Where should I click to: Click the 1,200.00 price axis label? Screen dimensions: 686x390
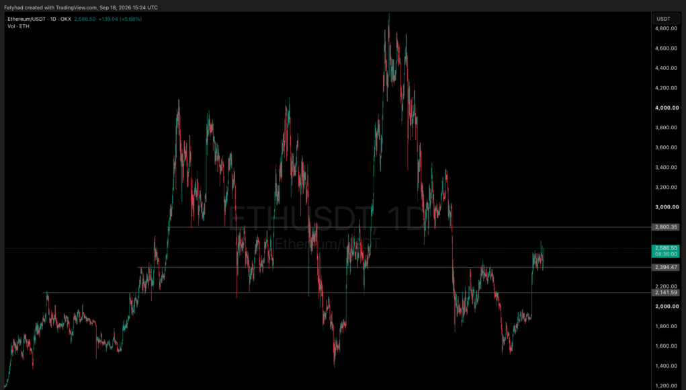tap(667, 385)
